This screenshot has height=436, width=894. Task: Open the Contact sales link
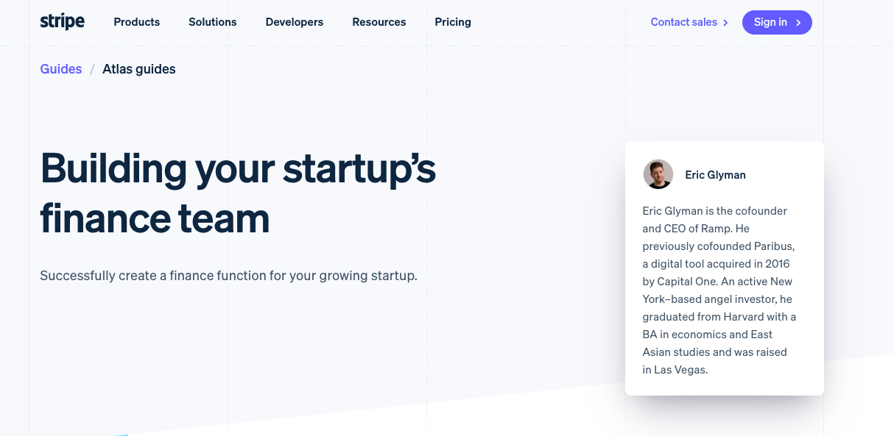tap(683, 23)
